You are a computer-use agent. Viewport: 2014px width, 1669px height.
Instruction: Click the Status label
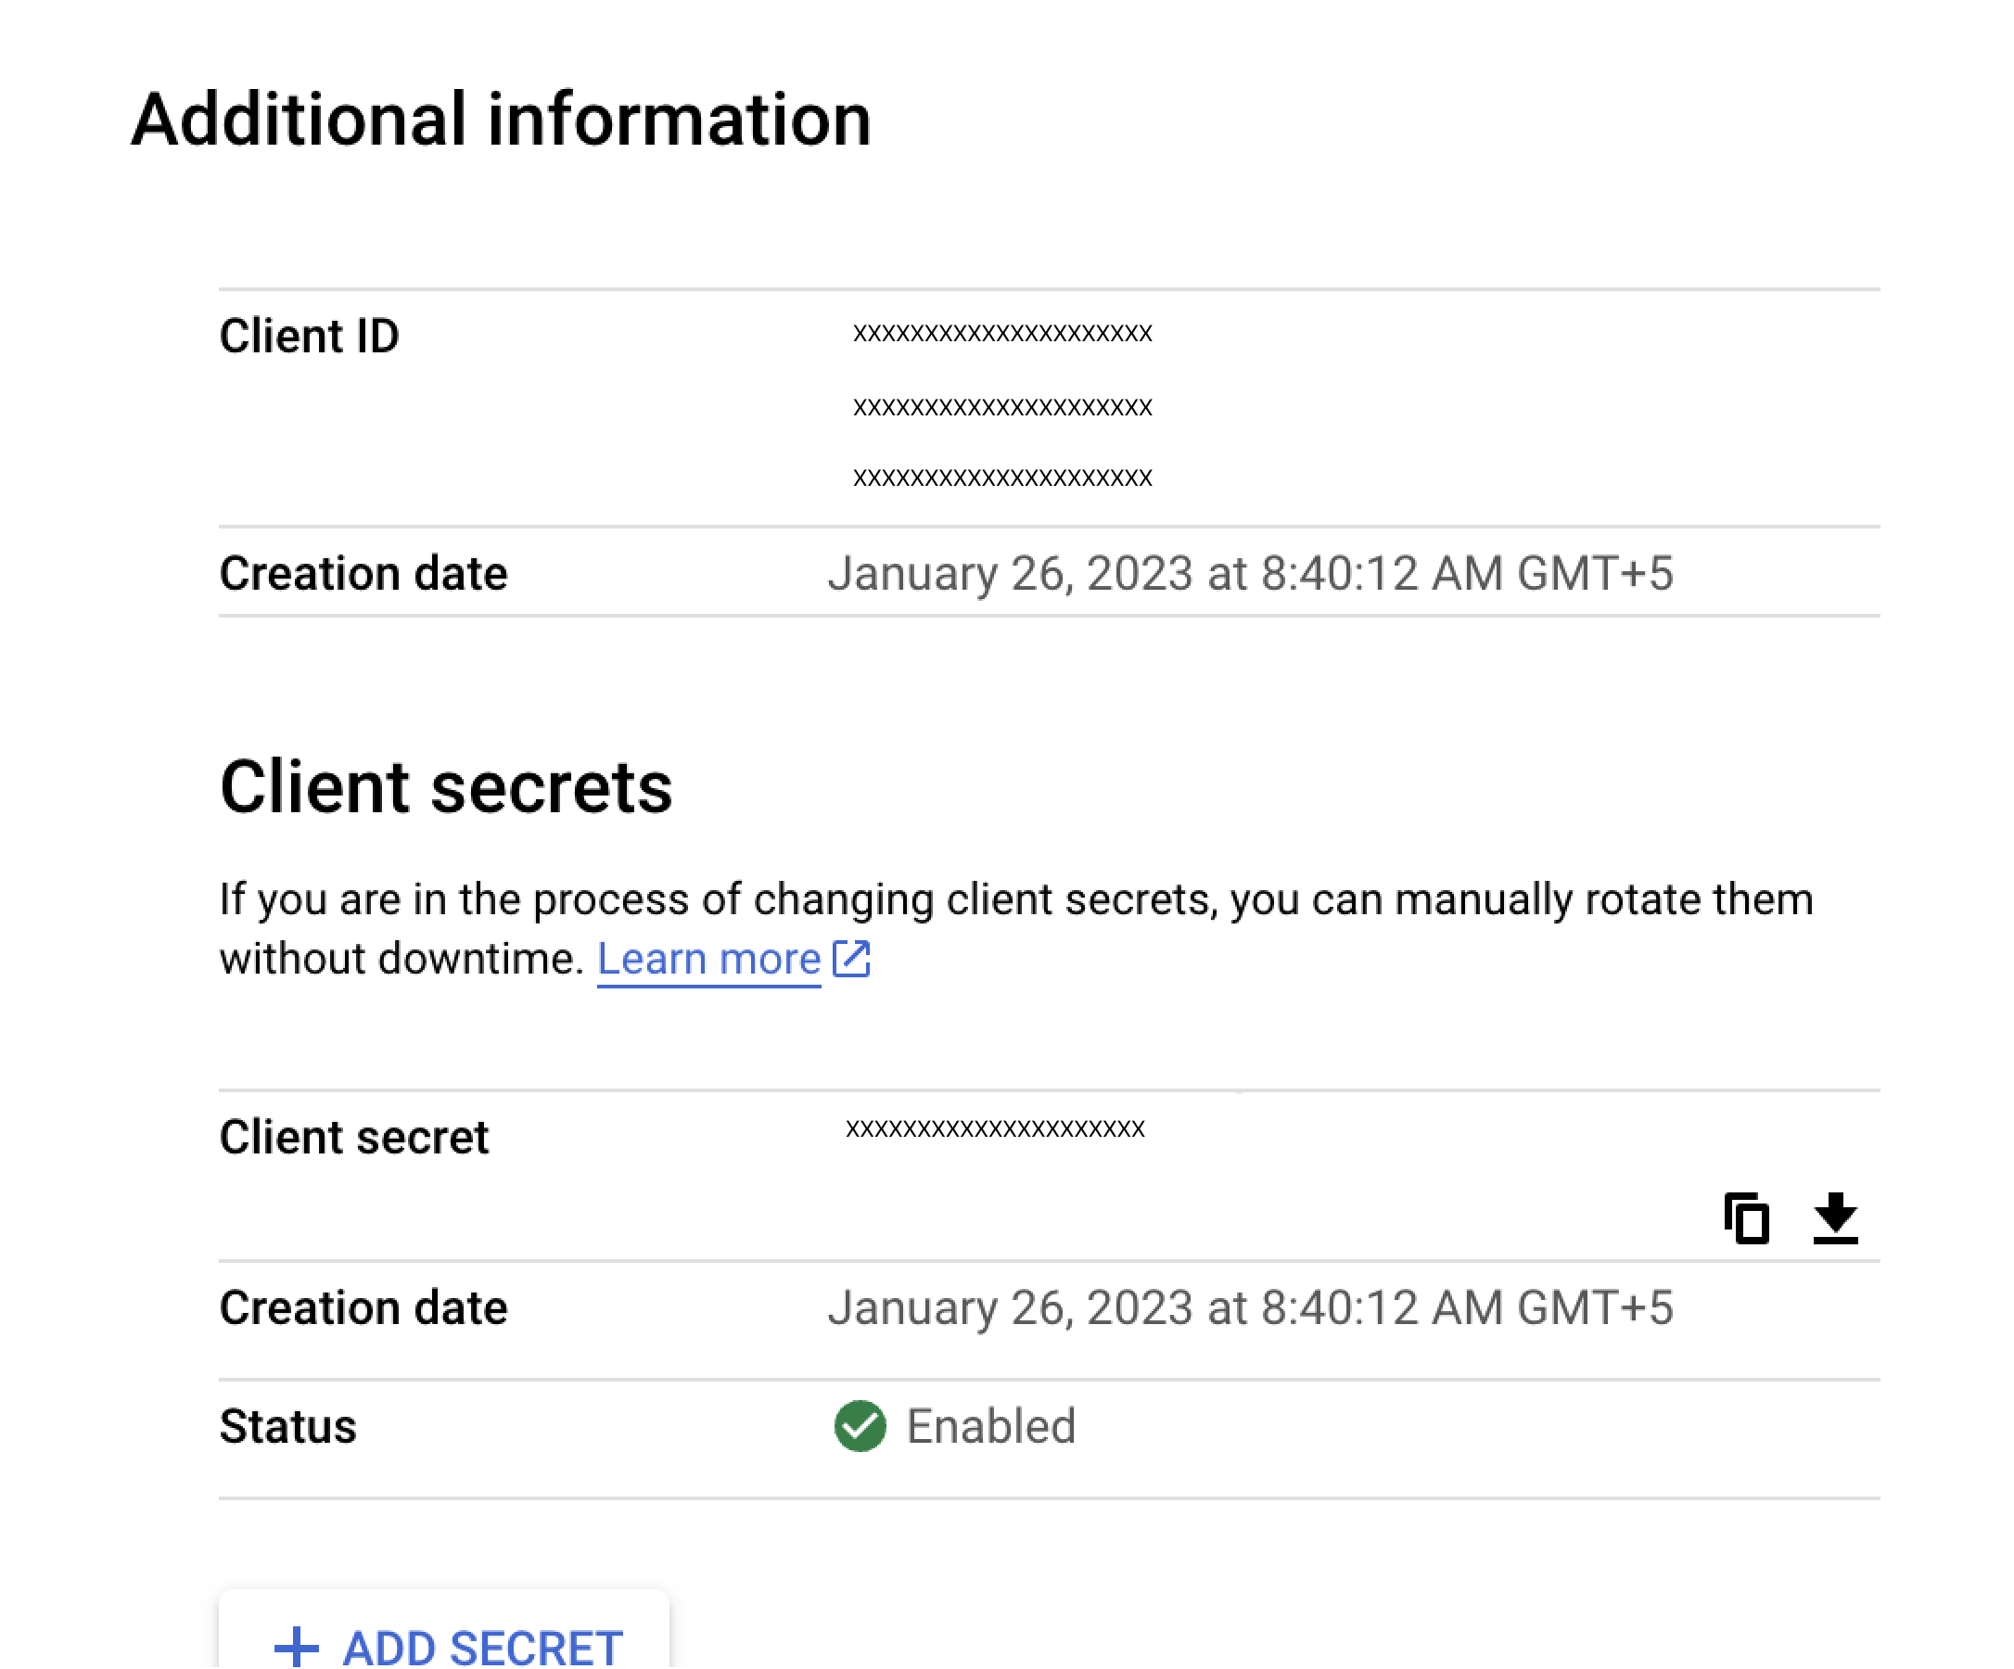tap(287, 1426)
